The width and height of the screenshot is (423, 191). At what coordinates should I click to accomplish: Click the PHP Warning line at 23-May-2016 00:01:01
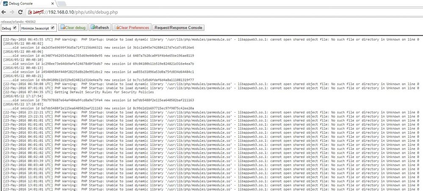pyautogui.click(x=211, y=120)
